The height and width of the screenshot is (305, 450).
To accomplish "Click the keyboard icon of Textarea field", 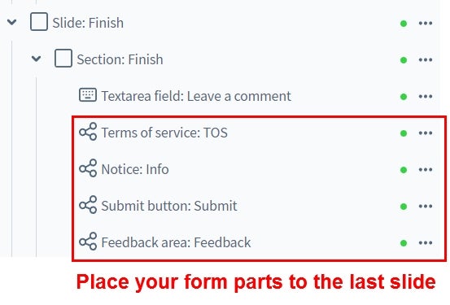I will [x=88, y=94].
